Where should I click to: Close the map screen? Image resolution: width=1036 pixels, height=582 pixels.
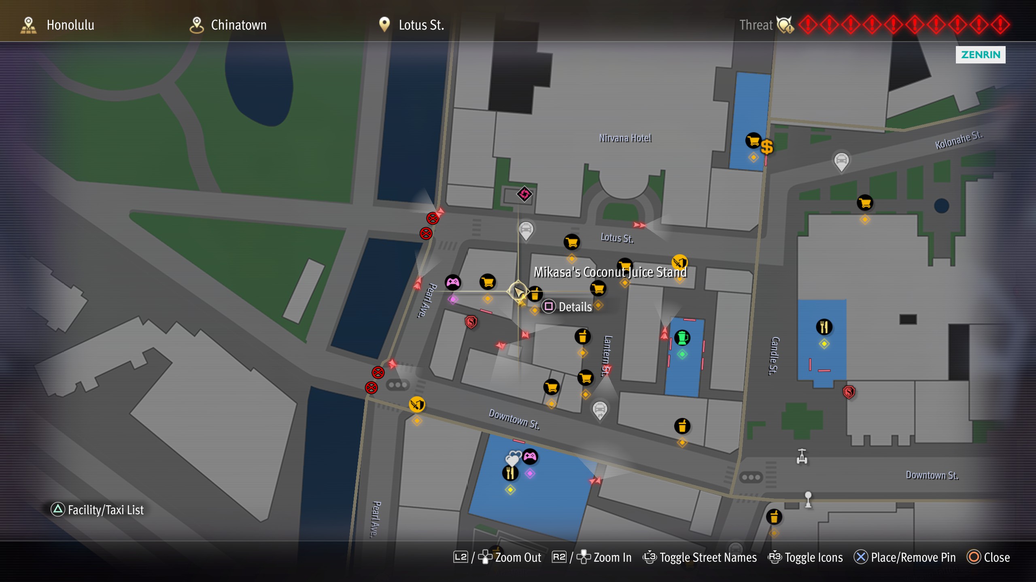(x=988, y=557)
